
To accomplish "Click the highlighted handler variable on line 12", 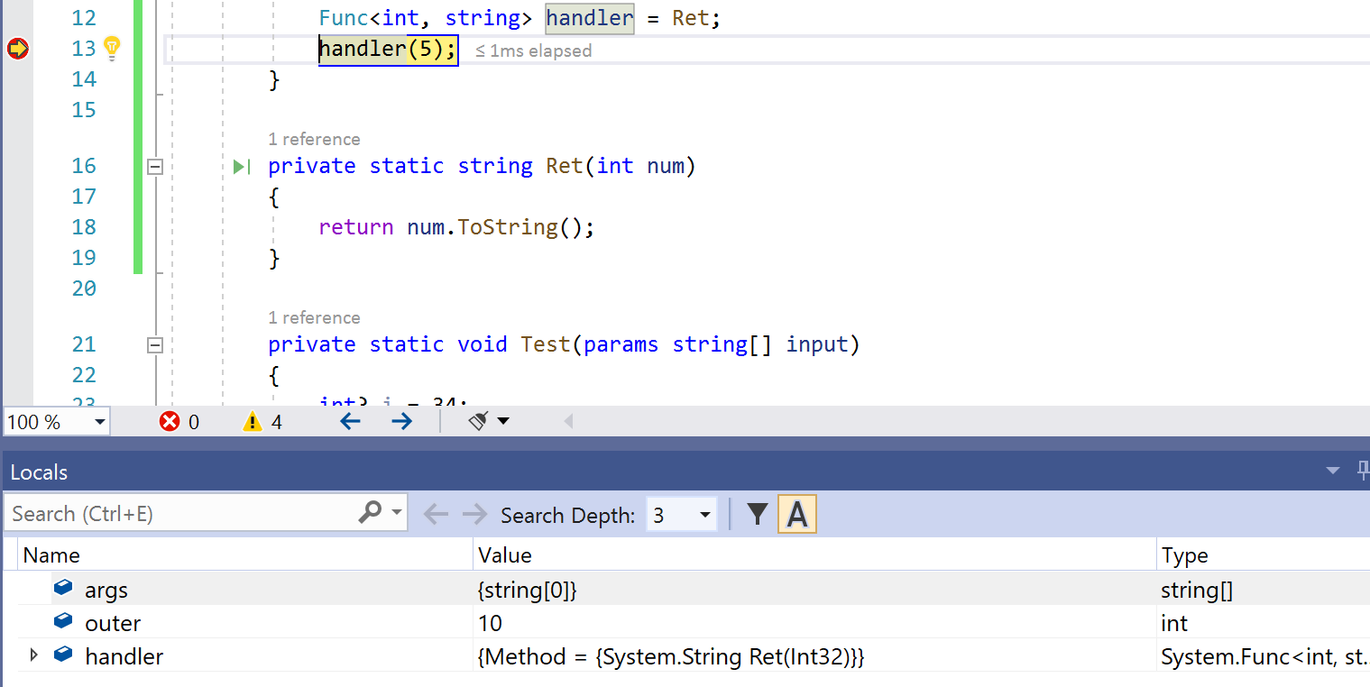I will [590, 17].
